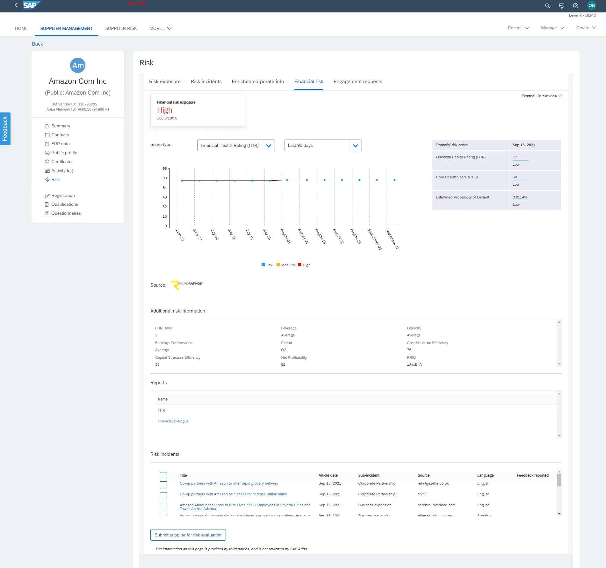Click the September 12 chart data point
The width and height of the screenshot is (606, 568).
pos(394,180)
